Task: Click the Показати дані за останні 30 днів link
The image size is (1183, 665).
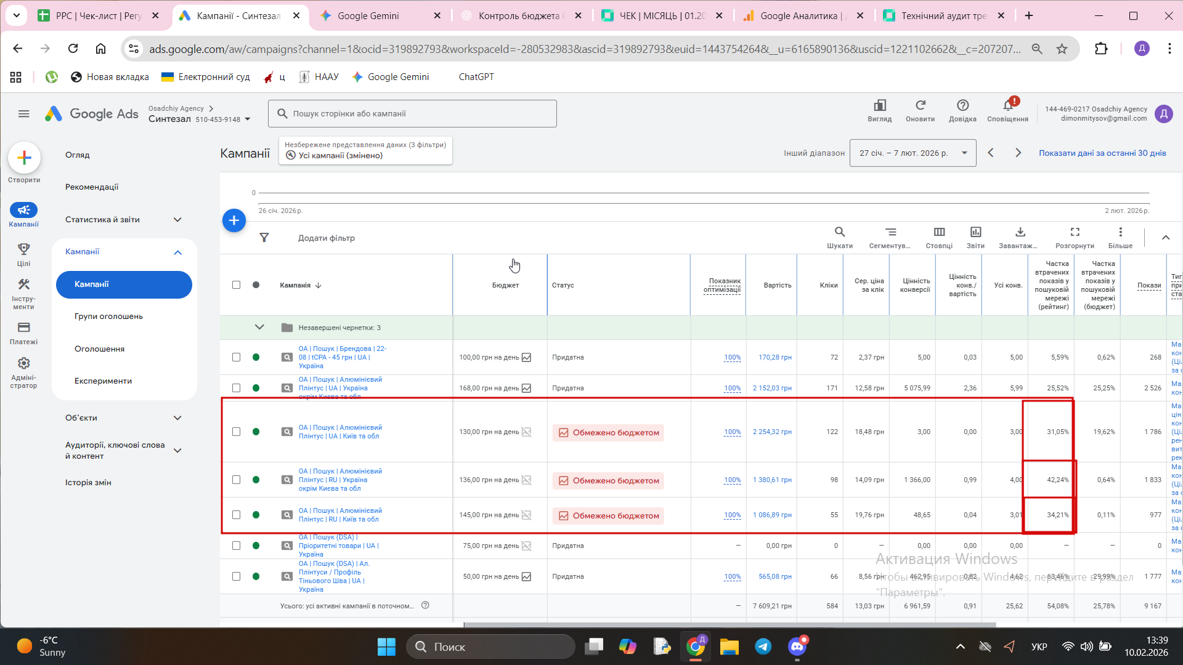Action: click(1102, 153)
